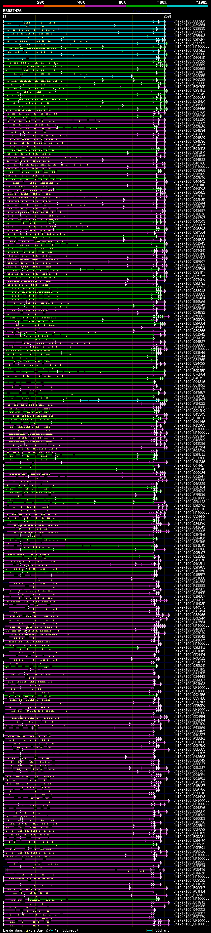Select the UniRef100_Q852P0 label
This screenshot has height=933, width=211.
tap(189, 713)
